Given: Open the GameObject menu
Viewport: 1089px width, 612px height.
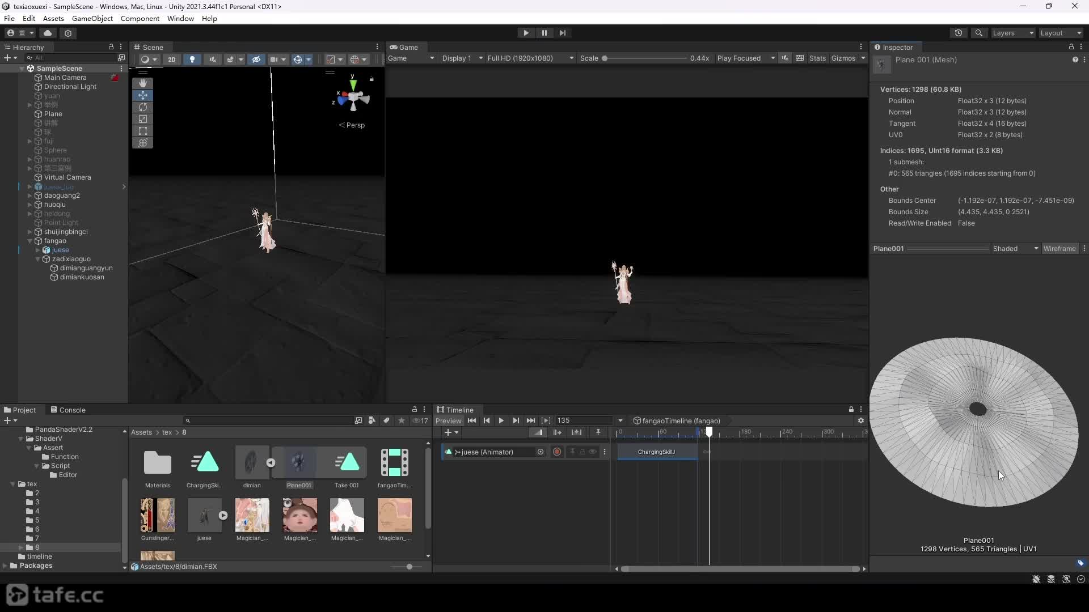Looking at the screenshot, I should [x=92, y=18].
